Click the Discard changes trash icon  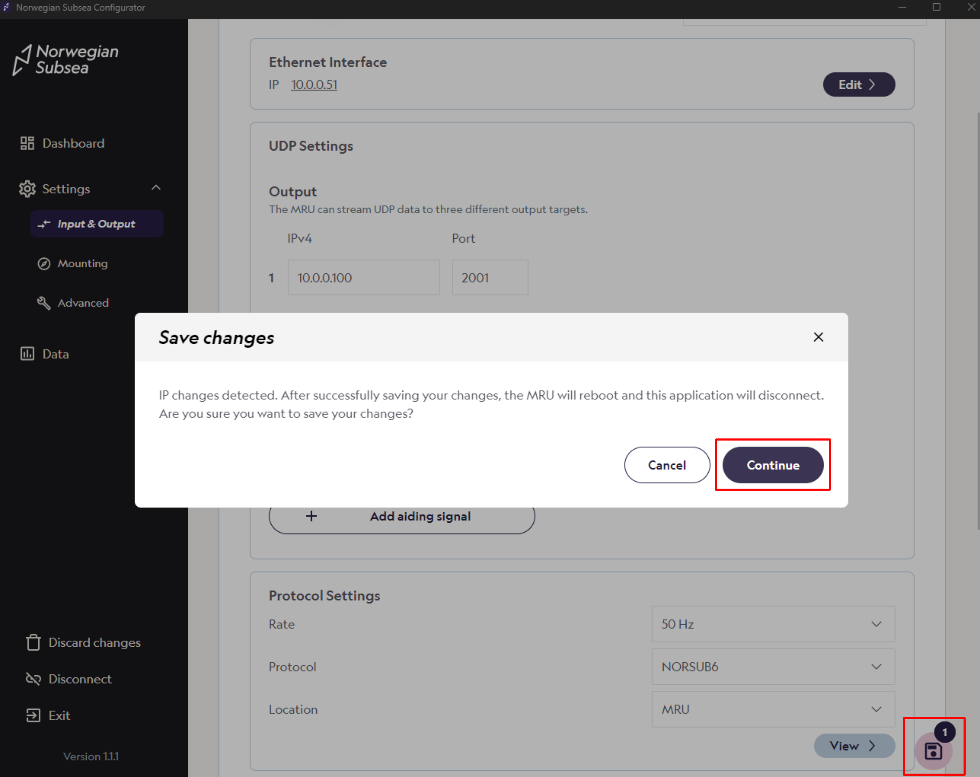(33, 642)
